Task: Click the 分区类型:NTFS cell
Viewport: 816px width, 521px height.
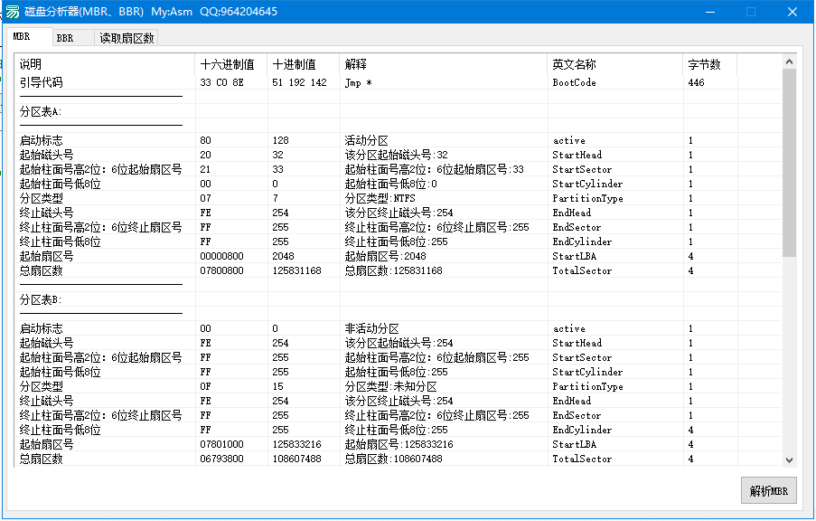Action: point(380,198)
